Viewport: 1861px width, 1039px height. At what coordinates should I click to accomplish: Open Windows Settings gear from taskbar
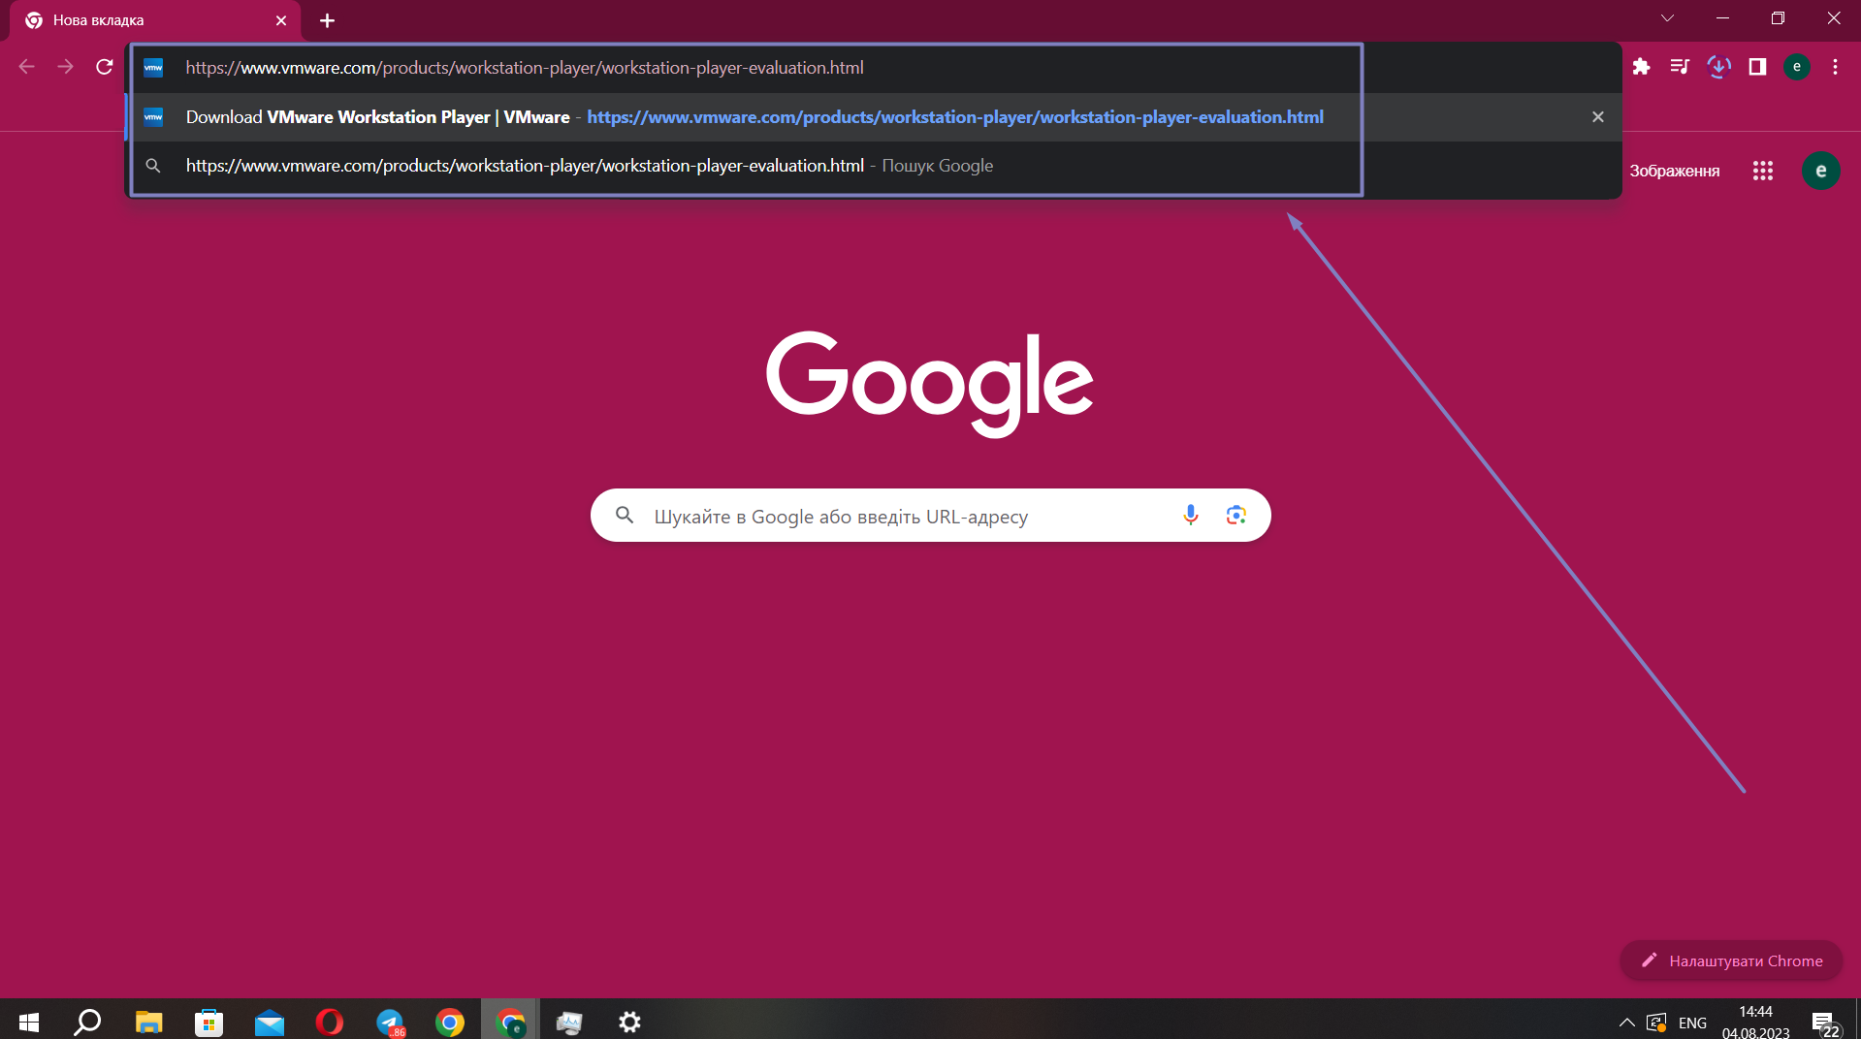[629, 1022]
